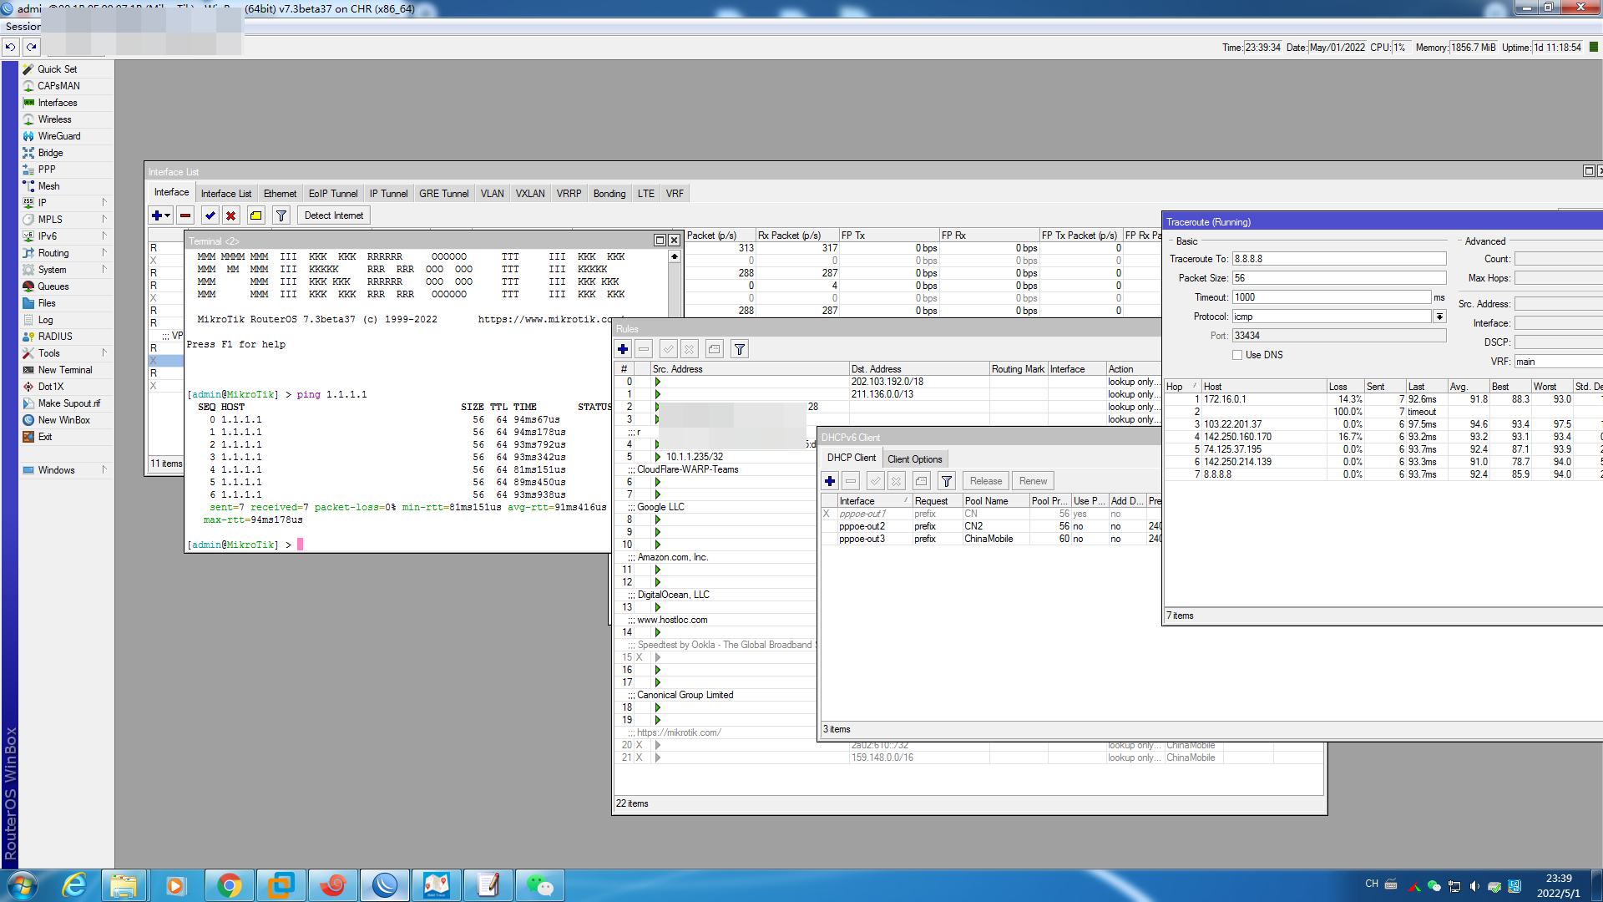
Task: Open Session menu
Action: click(23, 27)
